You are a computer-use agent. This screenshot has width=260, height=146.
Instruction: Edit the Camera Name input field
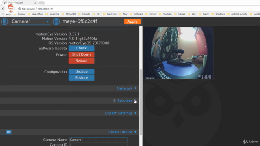point(98,140)
